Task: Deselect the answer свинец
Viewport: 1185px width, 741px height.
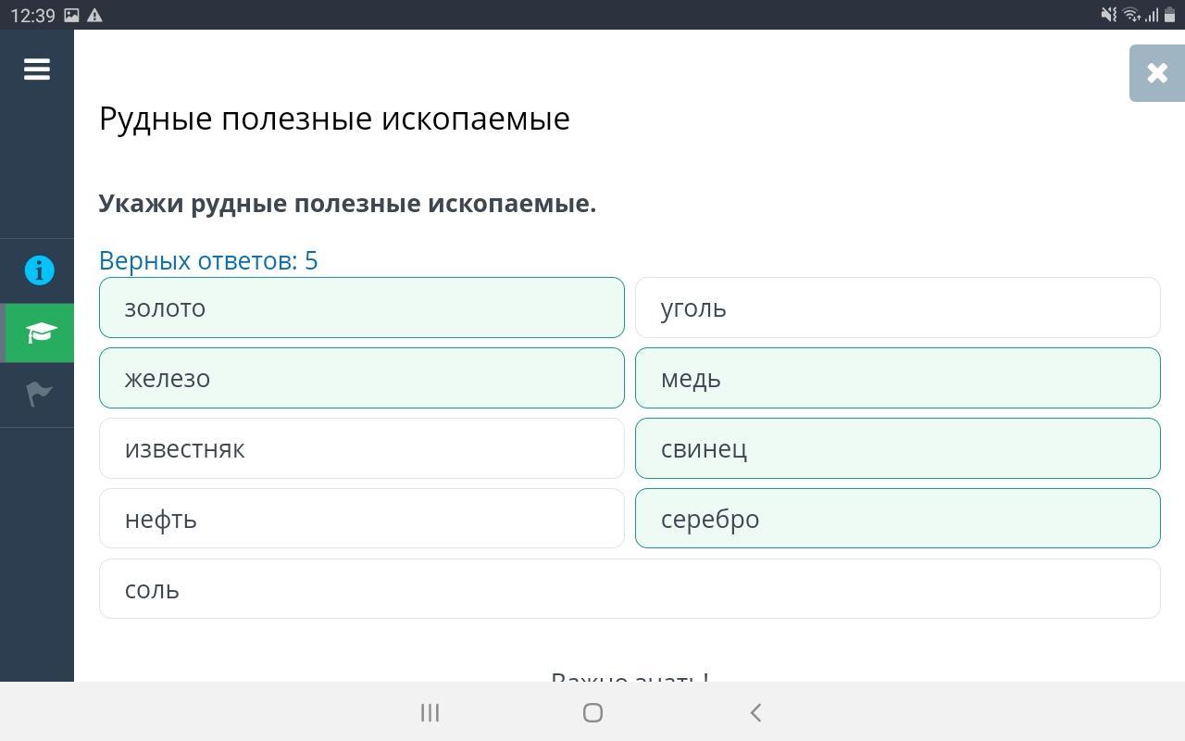Action: pos(897,448)
